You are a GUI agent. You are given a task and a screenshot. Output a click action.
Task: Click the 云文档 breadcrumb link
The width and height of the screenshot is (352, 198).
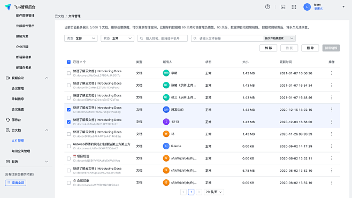(x=59, y=16)
